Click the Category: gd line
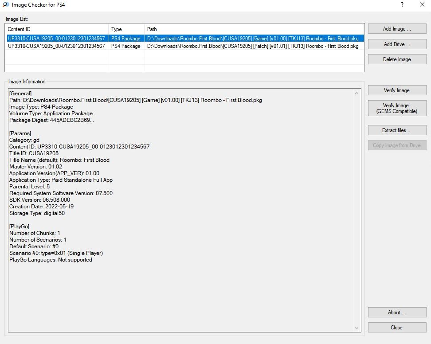This screenshot has width=431, height=344. tap(24, 140)
